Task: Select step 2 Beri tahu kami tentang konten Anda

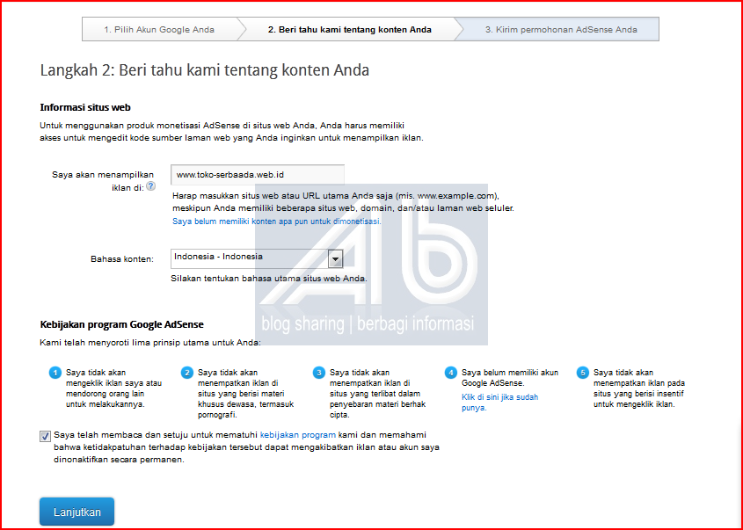Action: pos(350,29)
